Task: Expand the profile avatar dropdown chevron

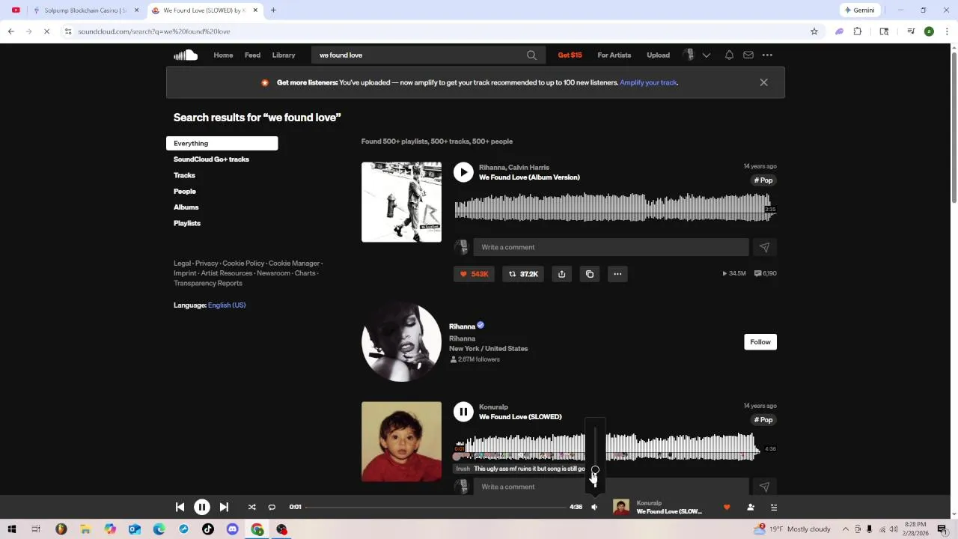Action: pos(706,55)
